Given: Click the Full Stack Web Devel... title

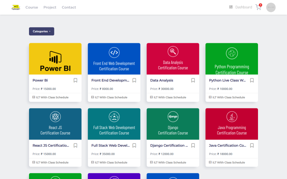Looking at the screenshot, I should [110, 145].
